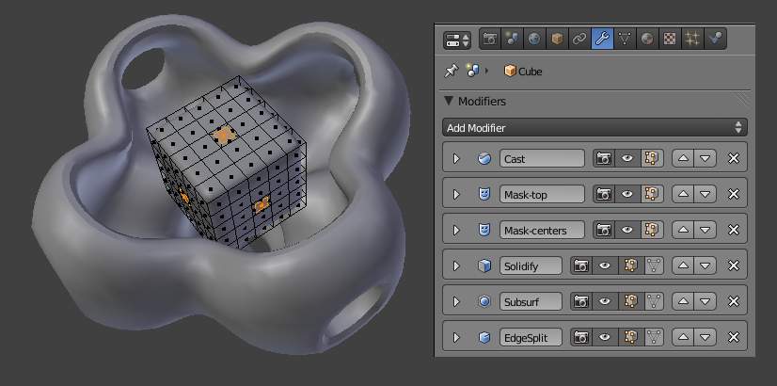Toggle viewport eye for Solidify modifier
Image resolution: width=777 pixels, height=386 pixels.
coord(605,265)
